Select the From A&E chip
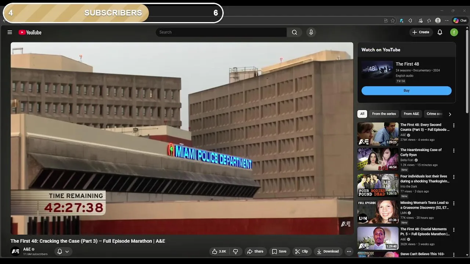The image size is (470, 264). click(411, 114)
